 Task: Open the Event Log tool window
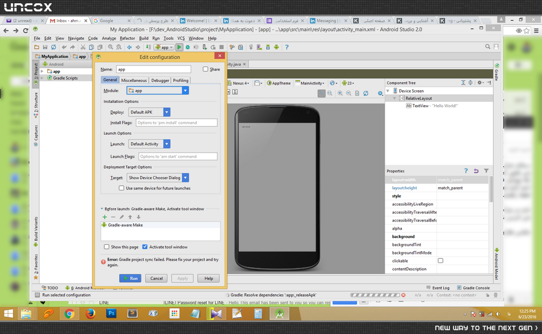(437, 288)
